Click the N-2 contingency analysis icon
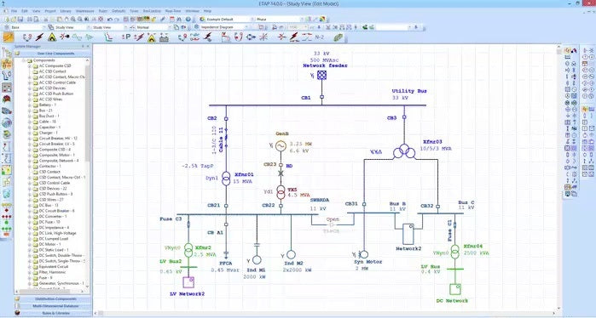596x318 pixels. [x=319, y=37]
